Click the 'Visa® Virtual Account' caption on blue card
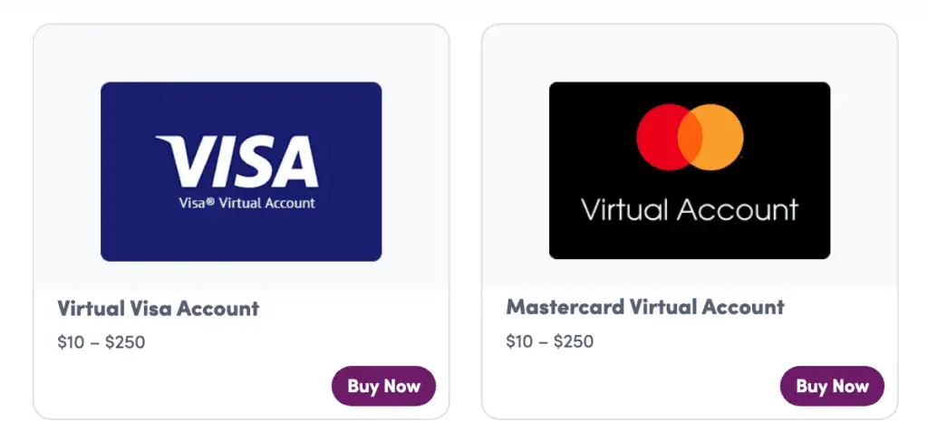Viewport: 928px width, 441px height. click(x=246, y=204)
